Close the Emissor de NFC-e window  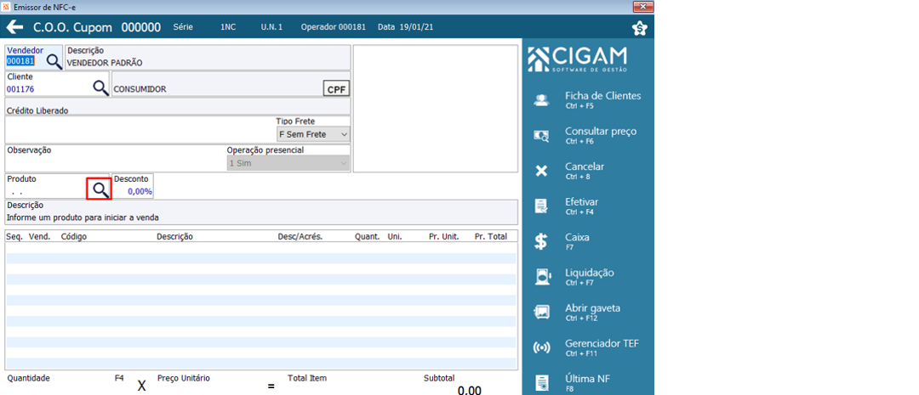643,7
